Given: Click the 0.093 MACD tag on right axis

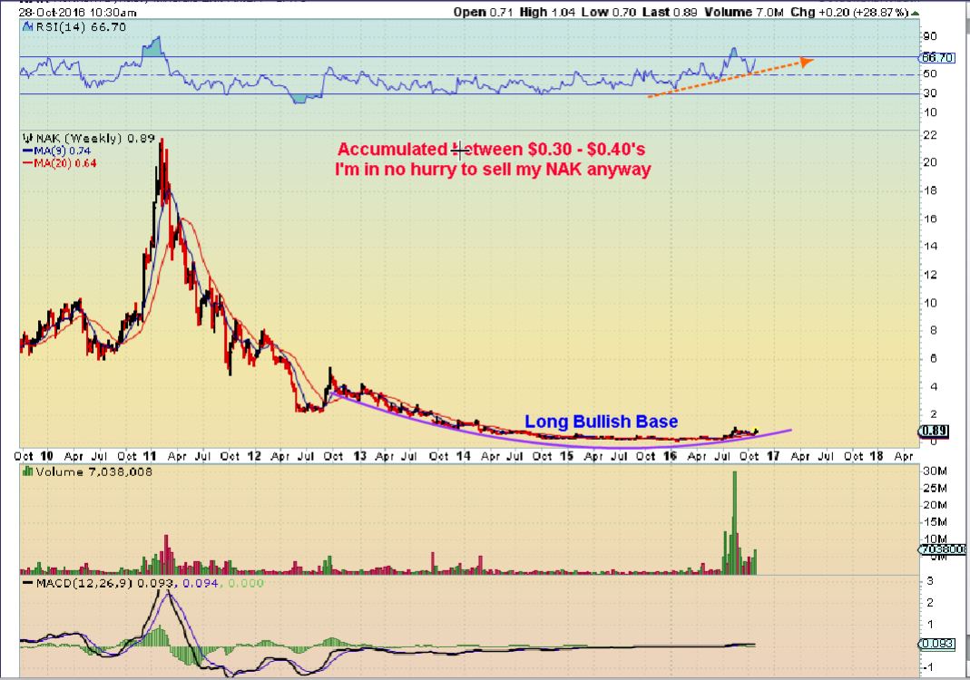Looking at the screenshot, I should 936,644.
